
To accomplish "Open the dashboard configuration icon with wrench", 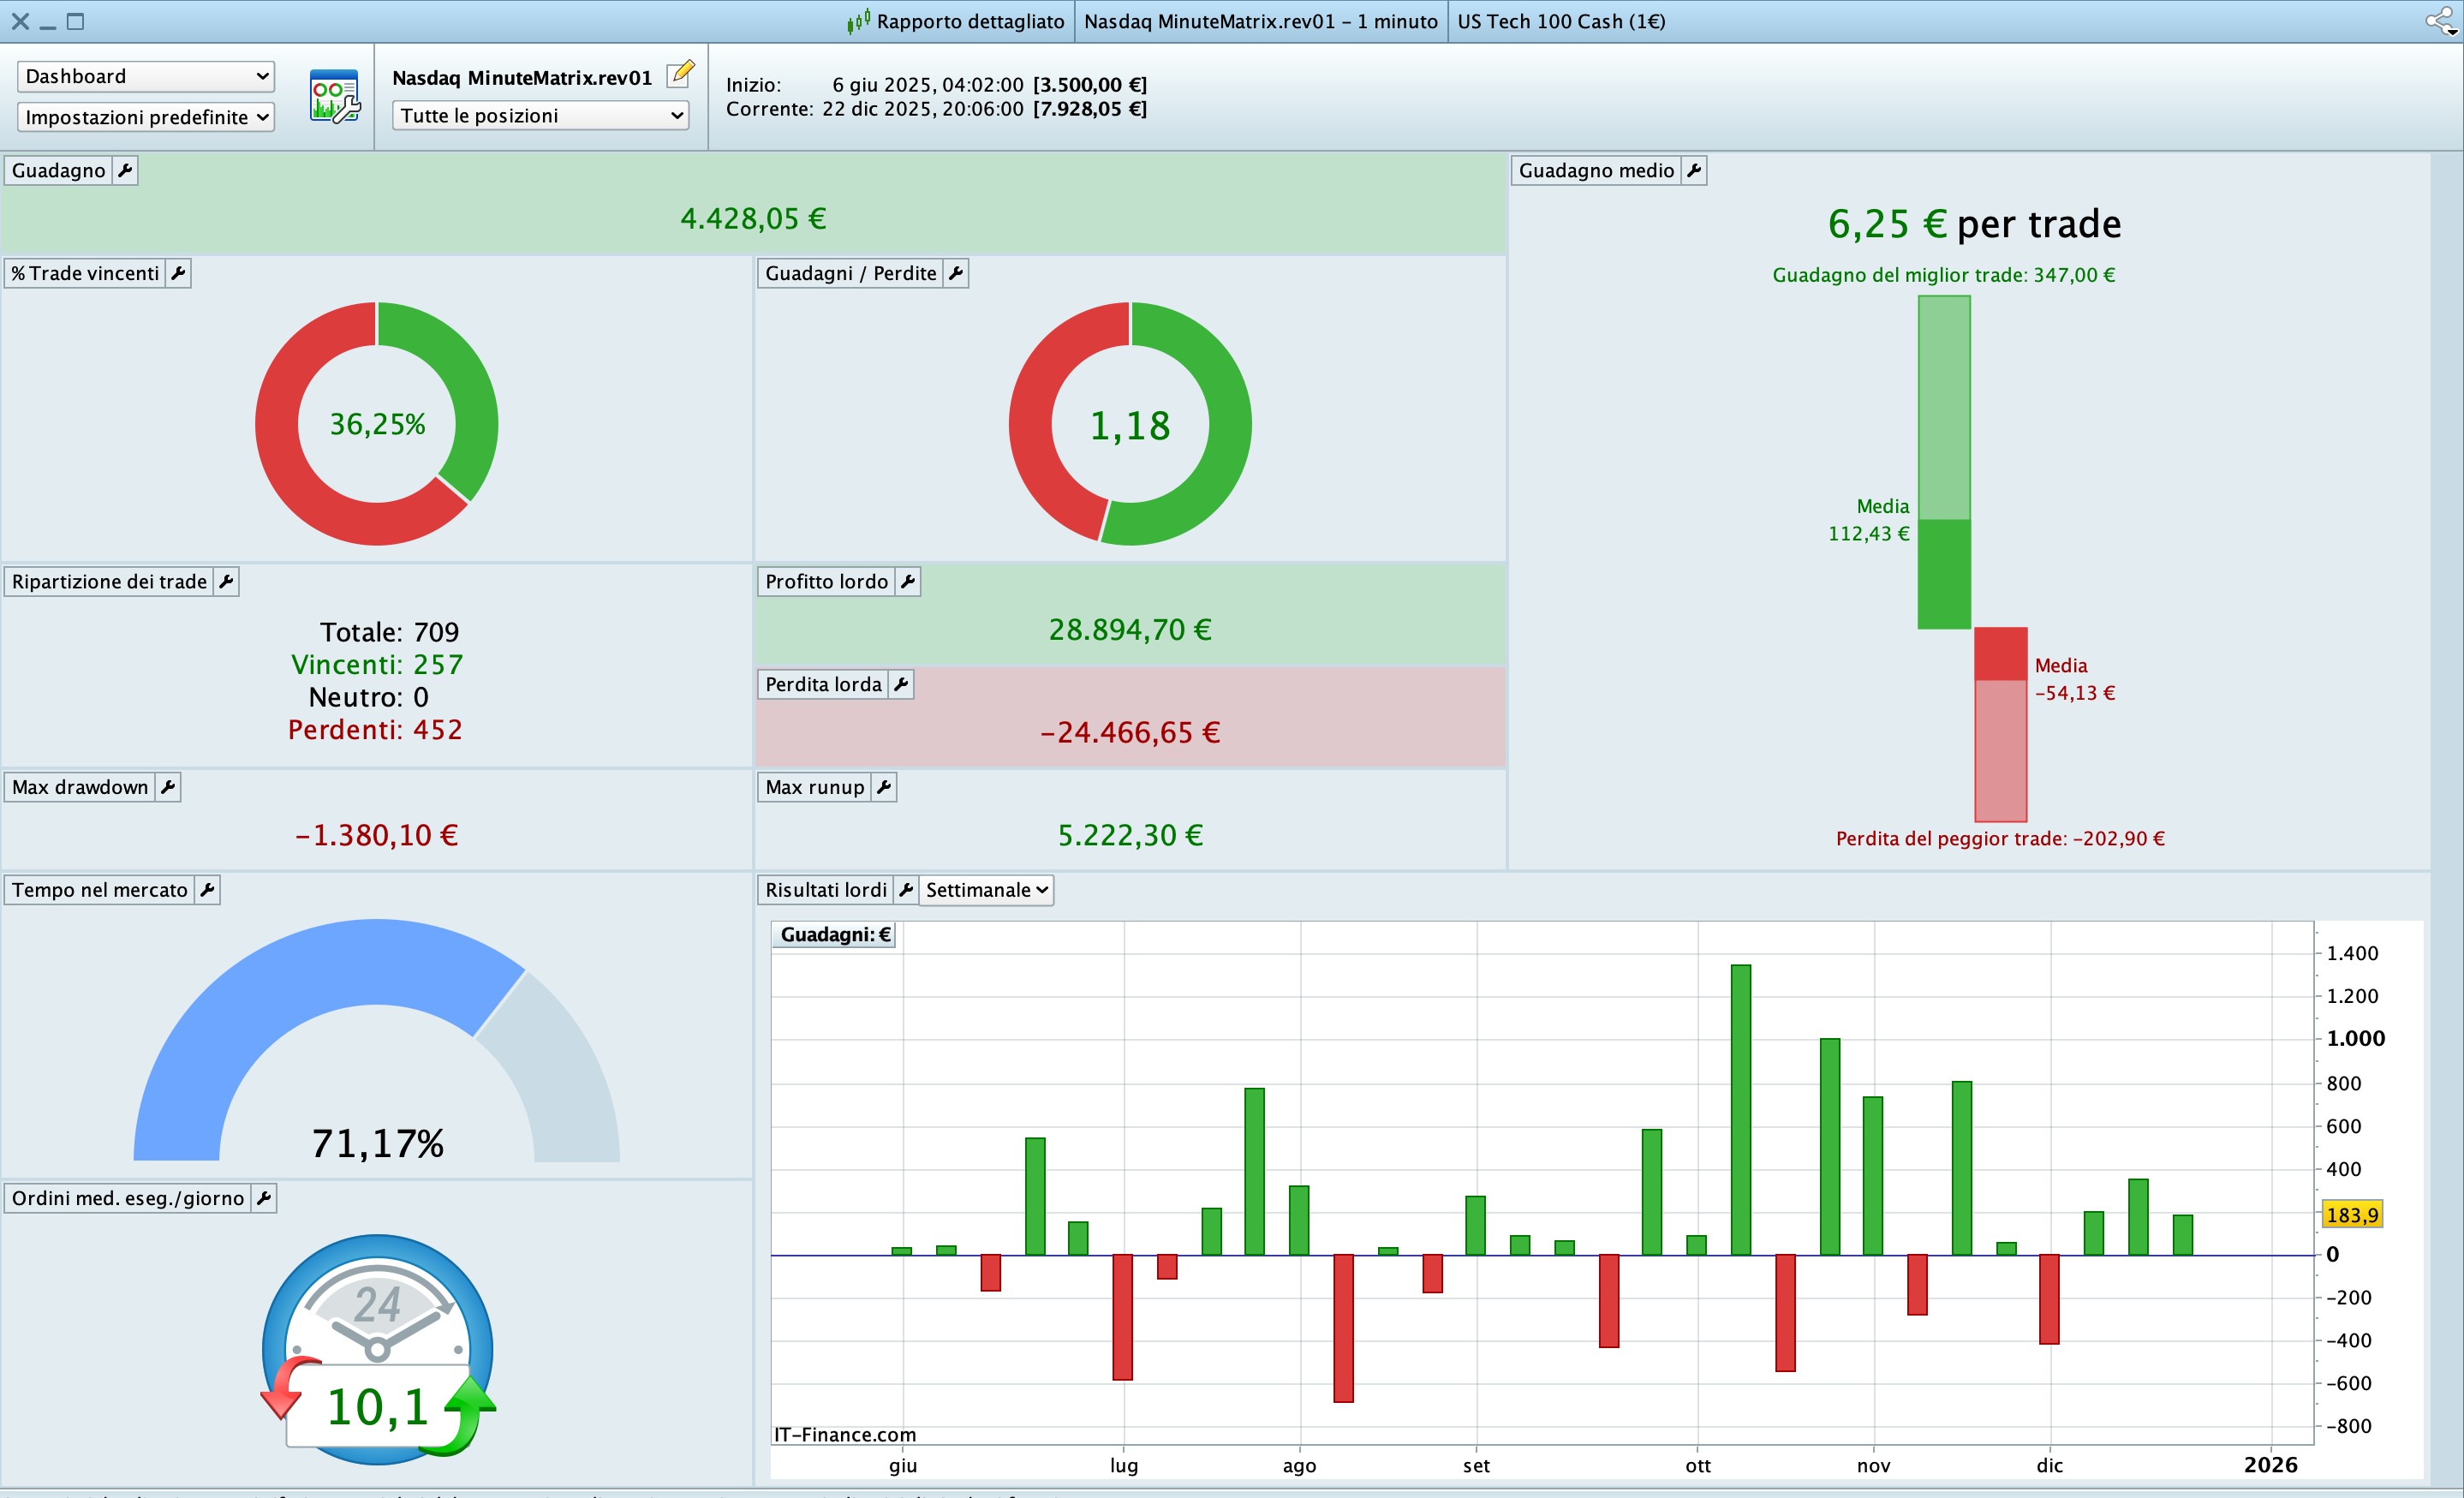I will point(334,97).
